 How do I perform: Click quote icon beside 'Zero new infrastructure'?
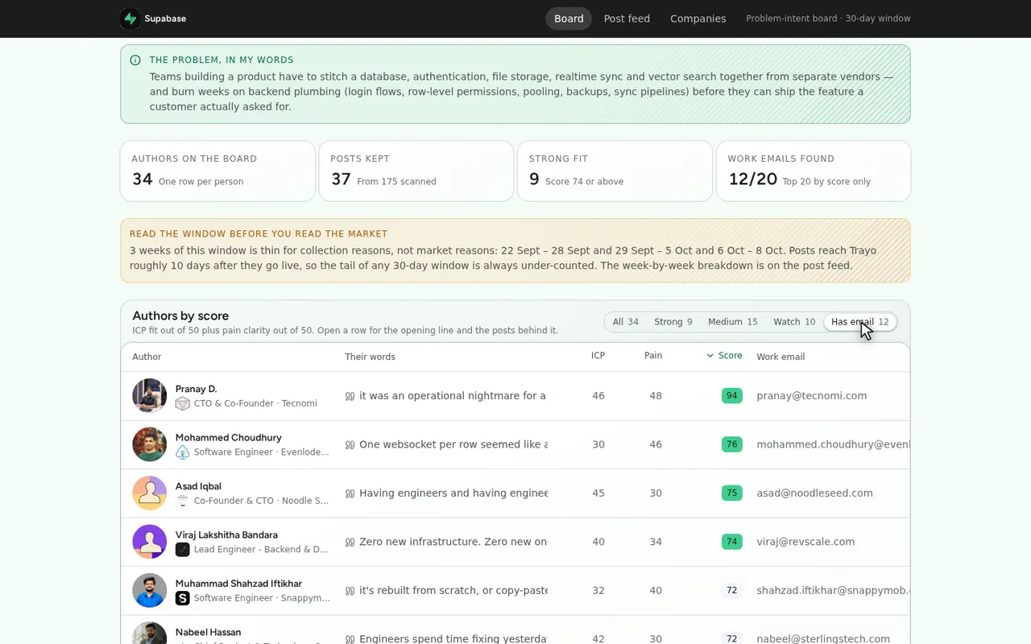click(350, 543)
